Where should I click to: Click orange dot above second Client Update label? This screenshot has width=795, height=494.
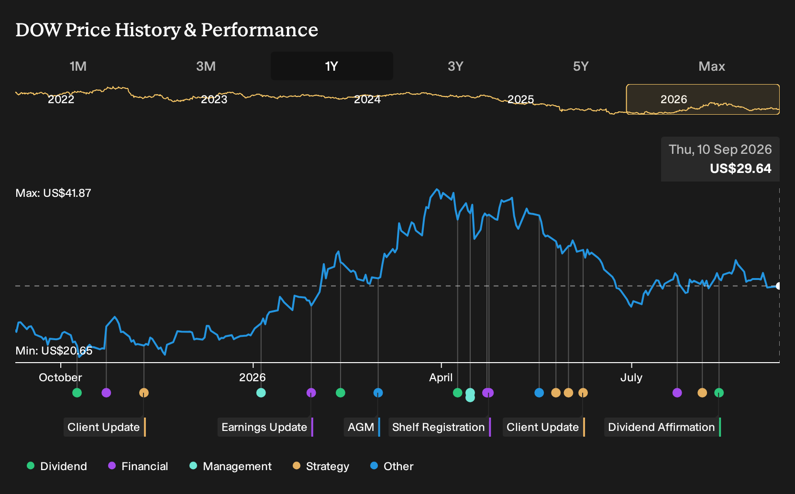583,393
